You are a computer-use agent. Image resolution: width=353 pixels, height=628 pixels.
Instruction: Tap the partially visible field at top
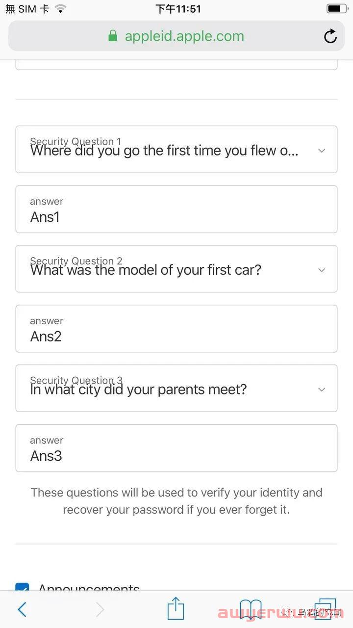pos(176,65)
